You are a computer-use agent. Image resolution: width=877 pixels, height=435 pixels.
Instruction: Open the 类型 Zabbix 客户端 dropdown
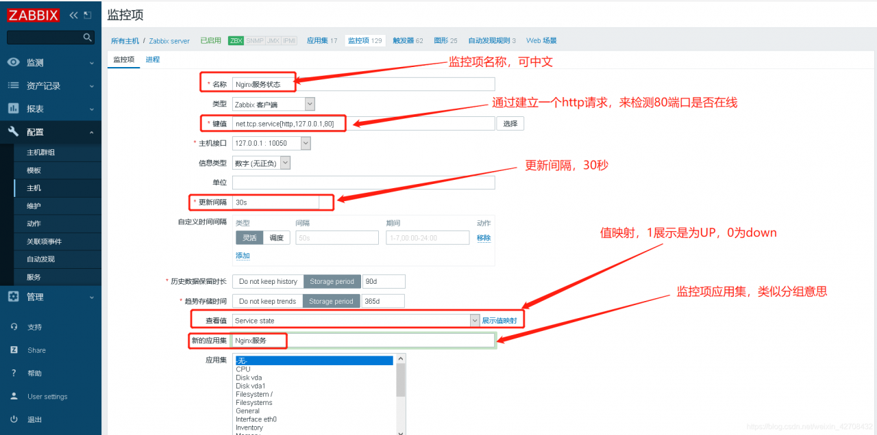(273, 104)
